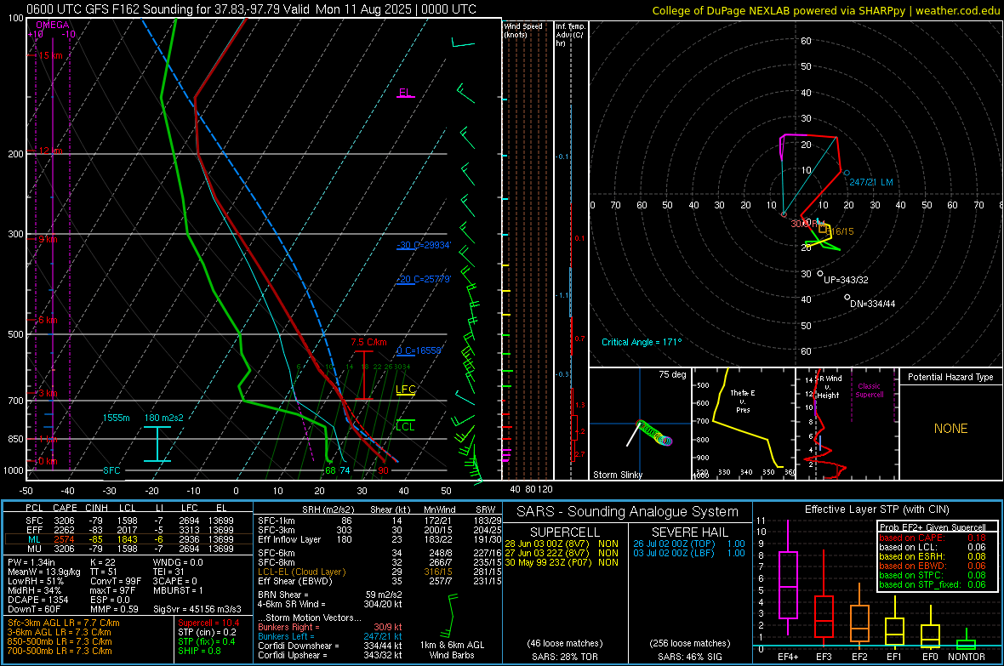The width and height of the screenshot is (1004, 666).
Task: Click the 'SARS: 46% SIG' result
Action: coord(690,657)
